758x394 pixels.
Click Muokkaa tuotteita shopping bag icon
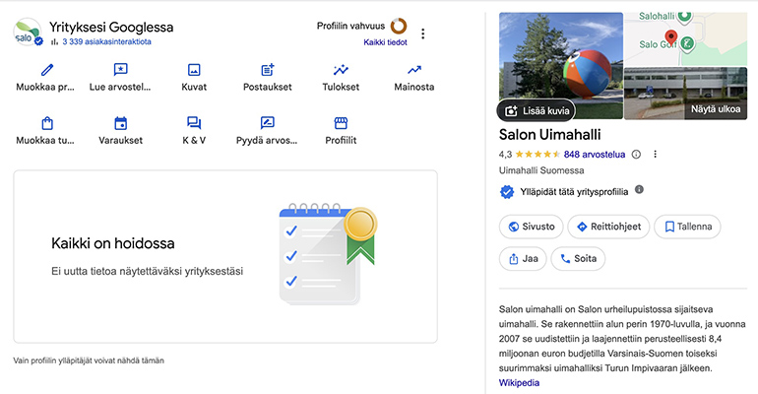46,123
